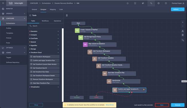The height and width of the screenshot is (108, 187).
Task: Open Software Repository in sidebar
Action: (x=13, y=63)
